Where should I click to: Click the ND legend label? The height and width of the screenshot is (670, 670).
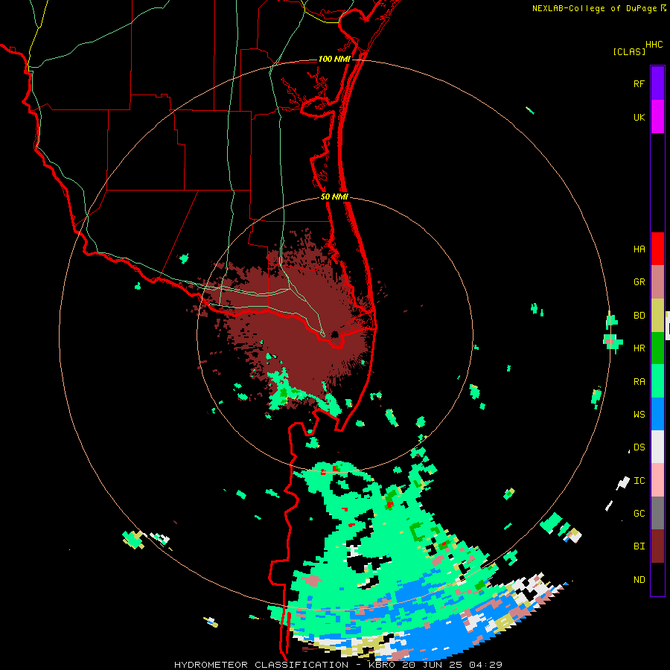coord(639,580)
